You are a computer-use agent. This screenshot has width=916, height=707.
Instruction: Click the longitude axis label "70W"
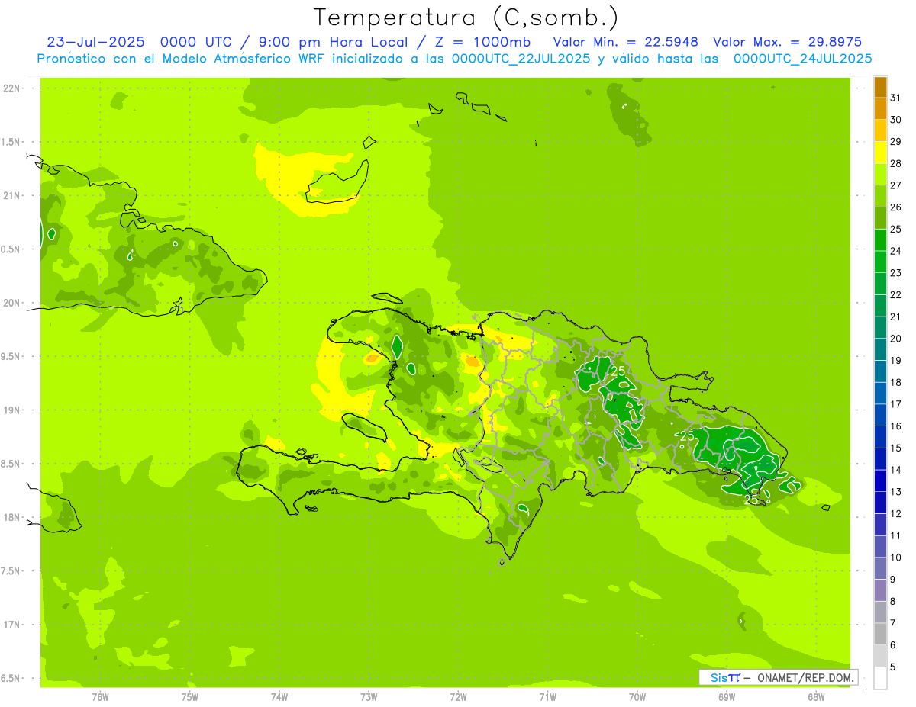[637, 696]
